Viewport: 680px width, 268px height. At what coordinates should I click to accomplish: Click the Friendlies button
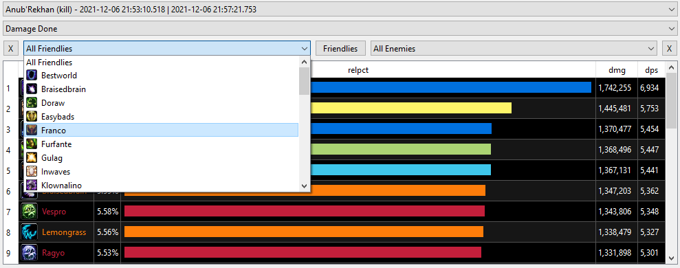pos(340,49)
